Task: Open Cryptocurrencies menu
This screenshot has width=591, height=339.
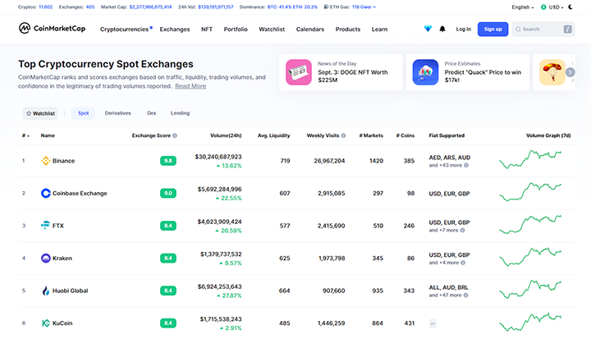Action: (x=126, y=29)
